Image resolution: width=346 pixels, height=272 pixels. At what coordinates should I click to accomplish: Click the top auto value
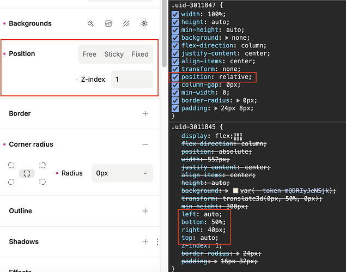(x=208, y=238)
